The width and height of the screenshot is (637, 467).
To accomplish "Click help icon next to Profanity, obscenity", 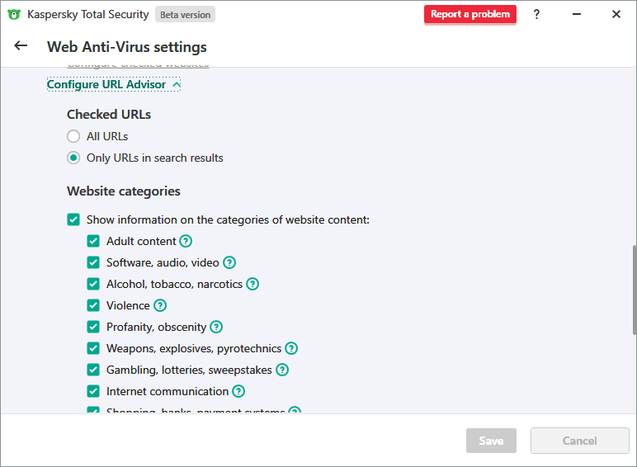I will click(216, 328).
